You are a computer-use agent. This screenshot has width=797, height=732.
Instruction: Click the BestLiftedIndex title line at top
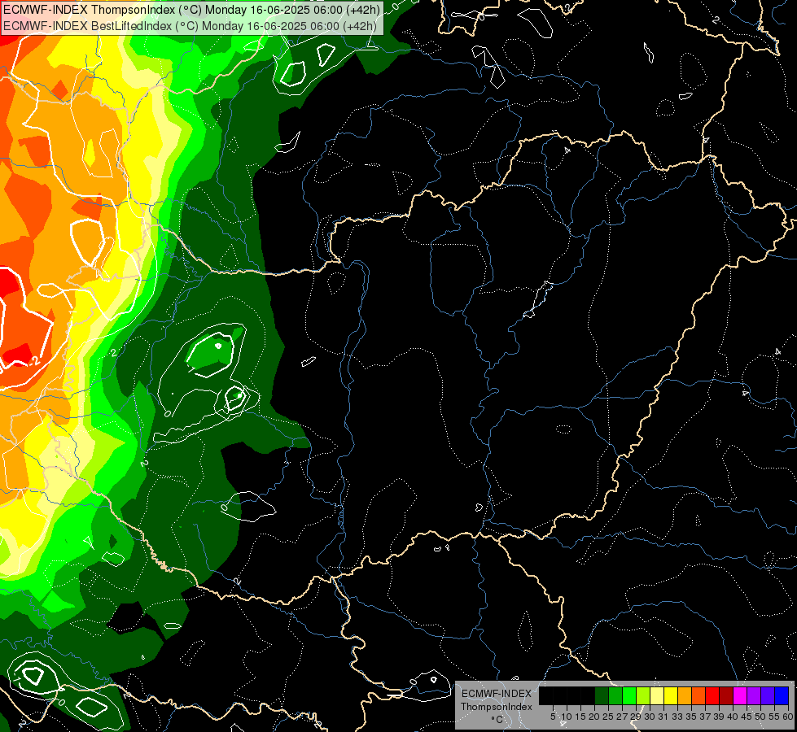tap(190, 26)
